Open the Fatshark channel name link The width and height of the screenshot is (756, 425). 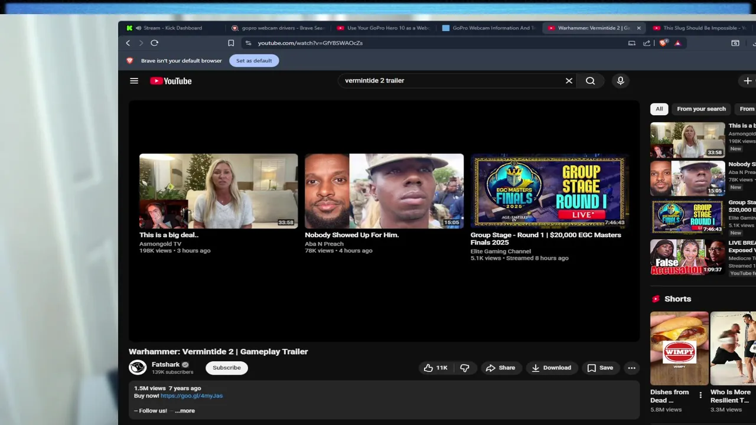165,365
